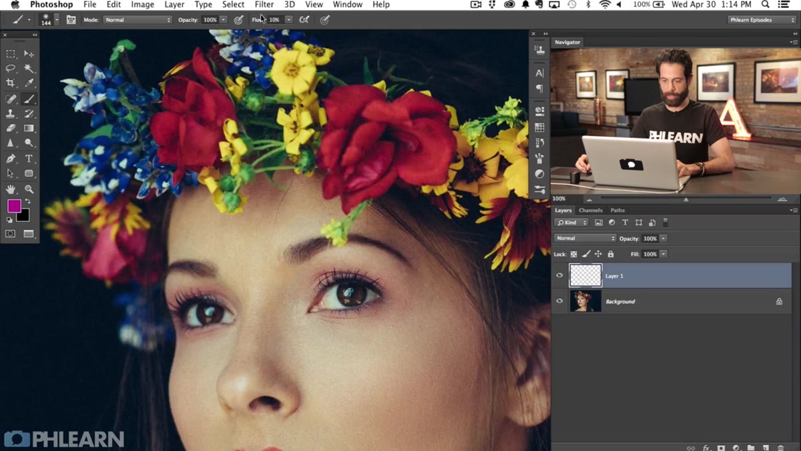Select the Dodge tool
The width and height of the screenshot is (801, 451).
click(29, 143)
